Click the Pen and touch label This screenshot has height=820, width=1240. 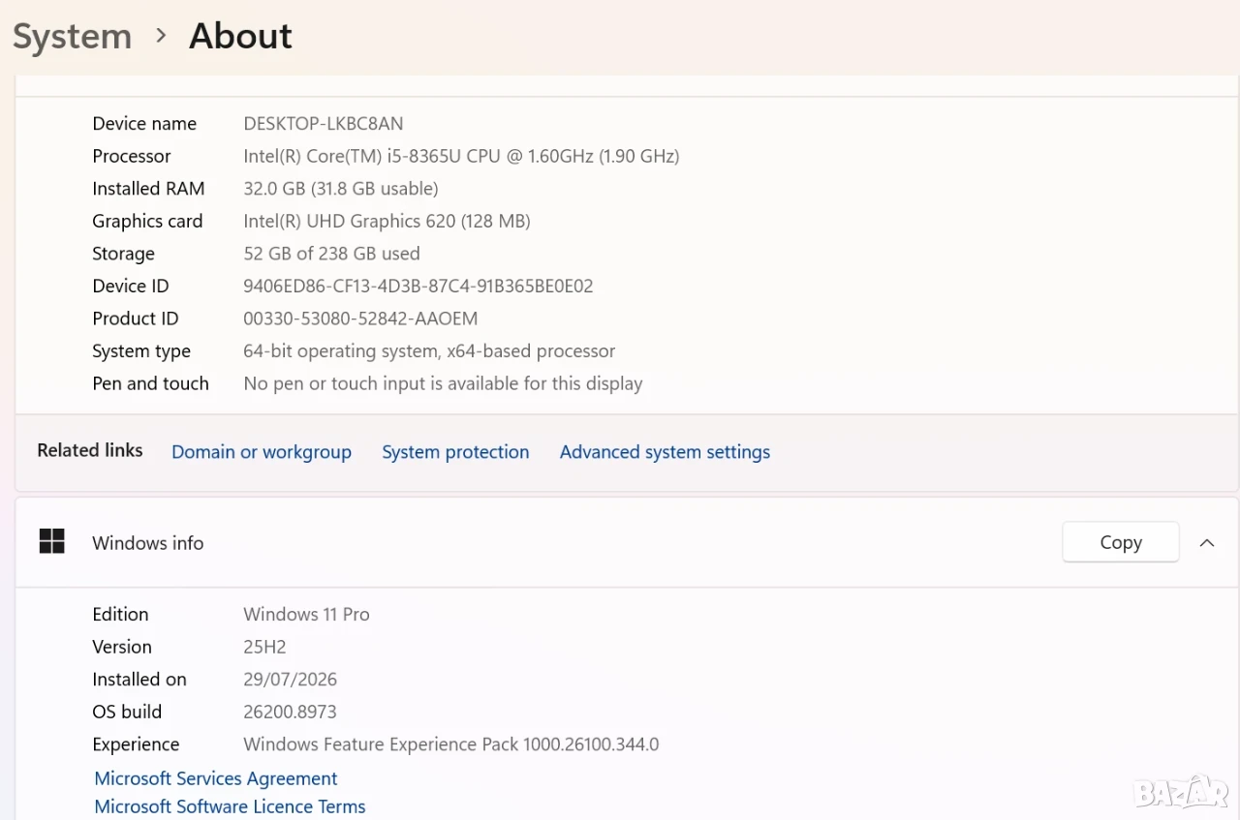(x=150, y=383)
